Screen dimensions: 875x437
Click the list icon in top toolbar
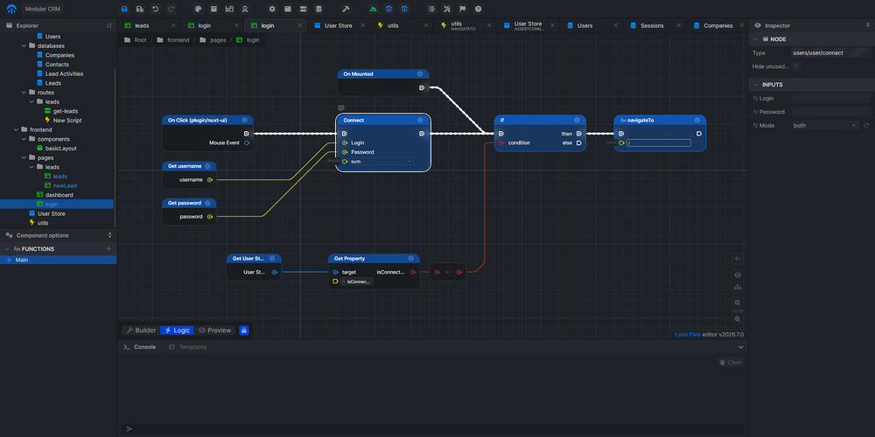coord(431,9)
